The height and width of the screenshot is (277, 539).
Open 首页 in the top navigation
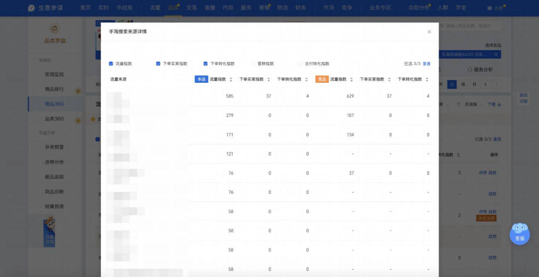pos(85,8)
